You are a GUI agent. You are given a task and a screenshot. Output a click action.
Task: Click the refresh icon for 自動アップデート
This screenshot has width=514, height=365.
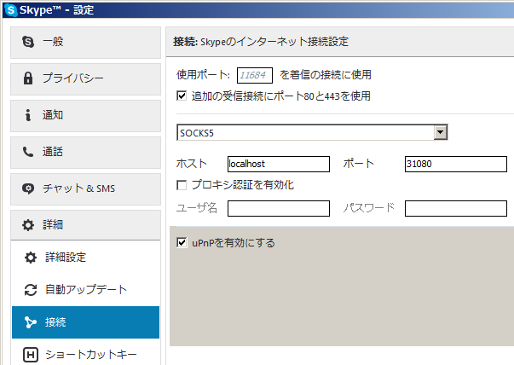coord(31,290)
